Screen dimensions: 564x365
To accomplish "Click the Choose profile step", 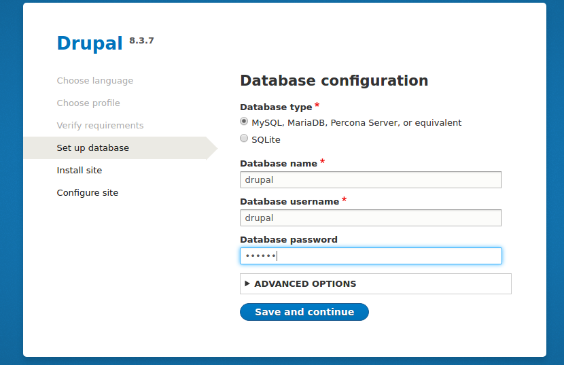I will click(x=88, y=103).
